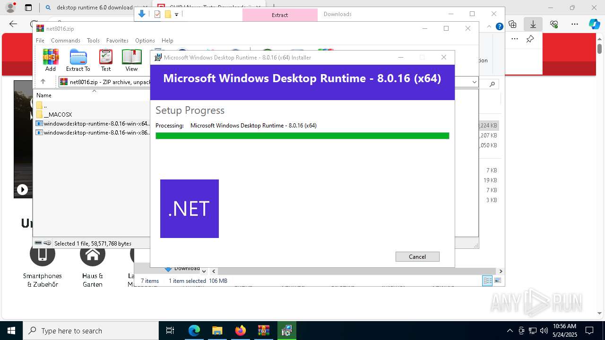Pin the Edge downloads flyout

[x=530, y=39]
